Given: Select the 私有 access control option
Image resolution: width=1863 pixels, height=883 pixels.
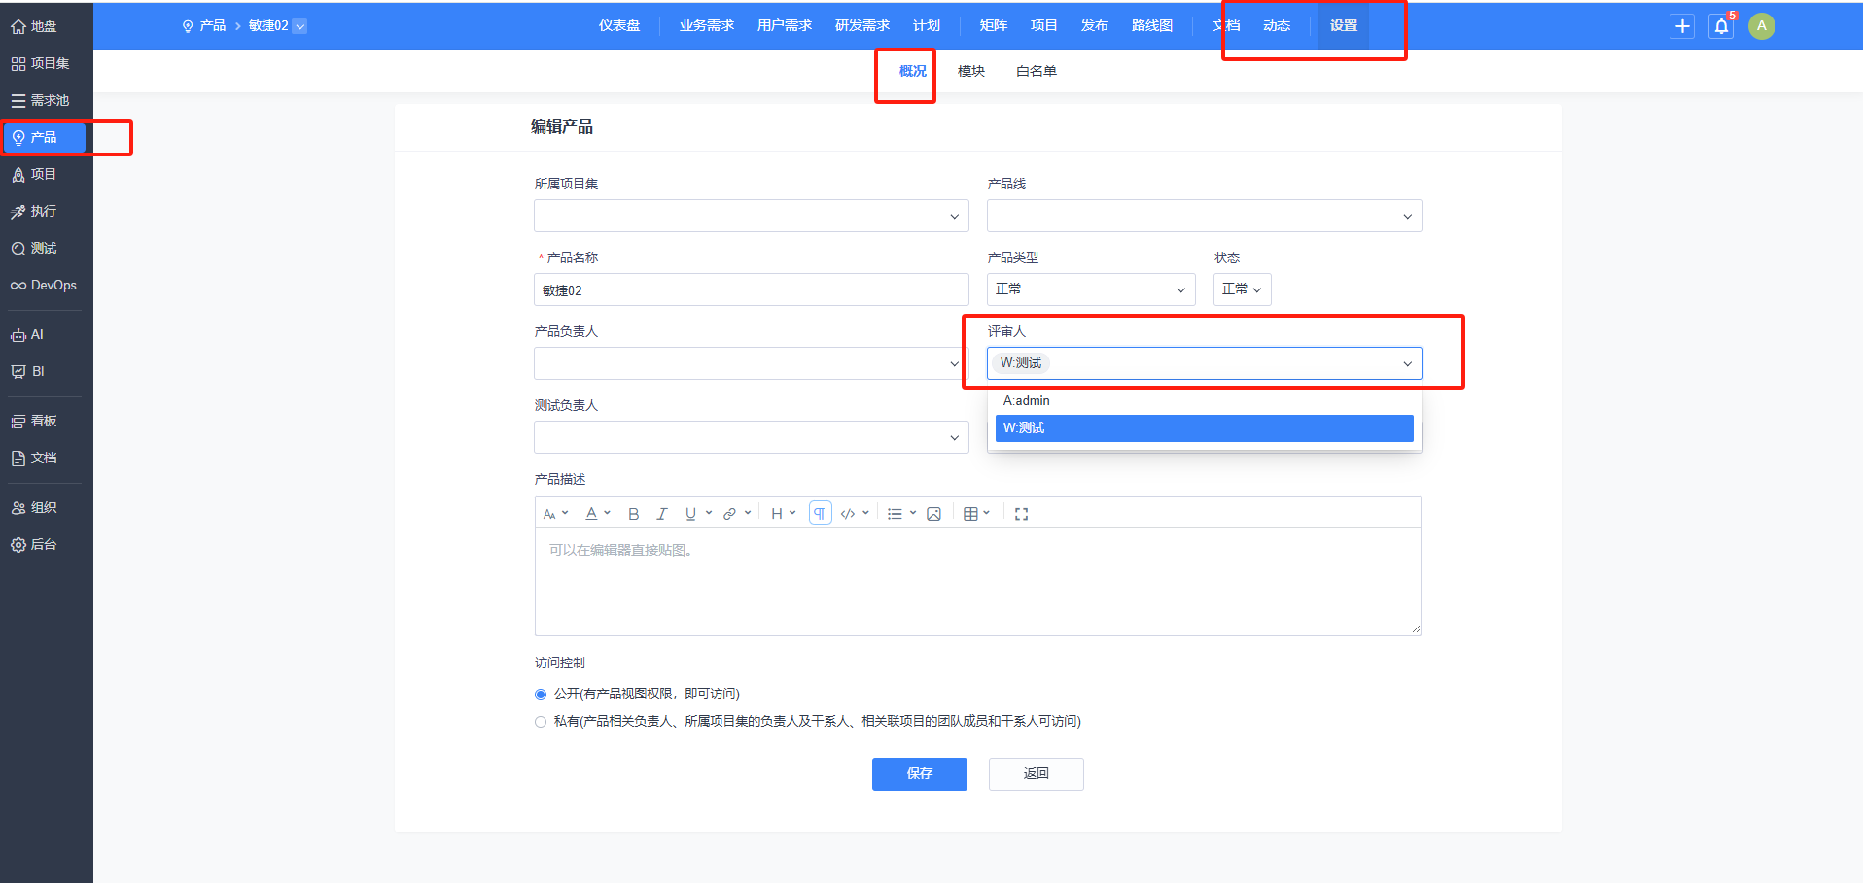Looking at the screenshot, I should (x=541, y=722).
